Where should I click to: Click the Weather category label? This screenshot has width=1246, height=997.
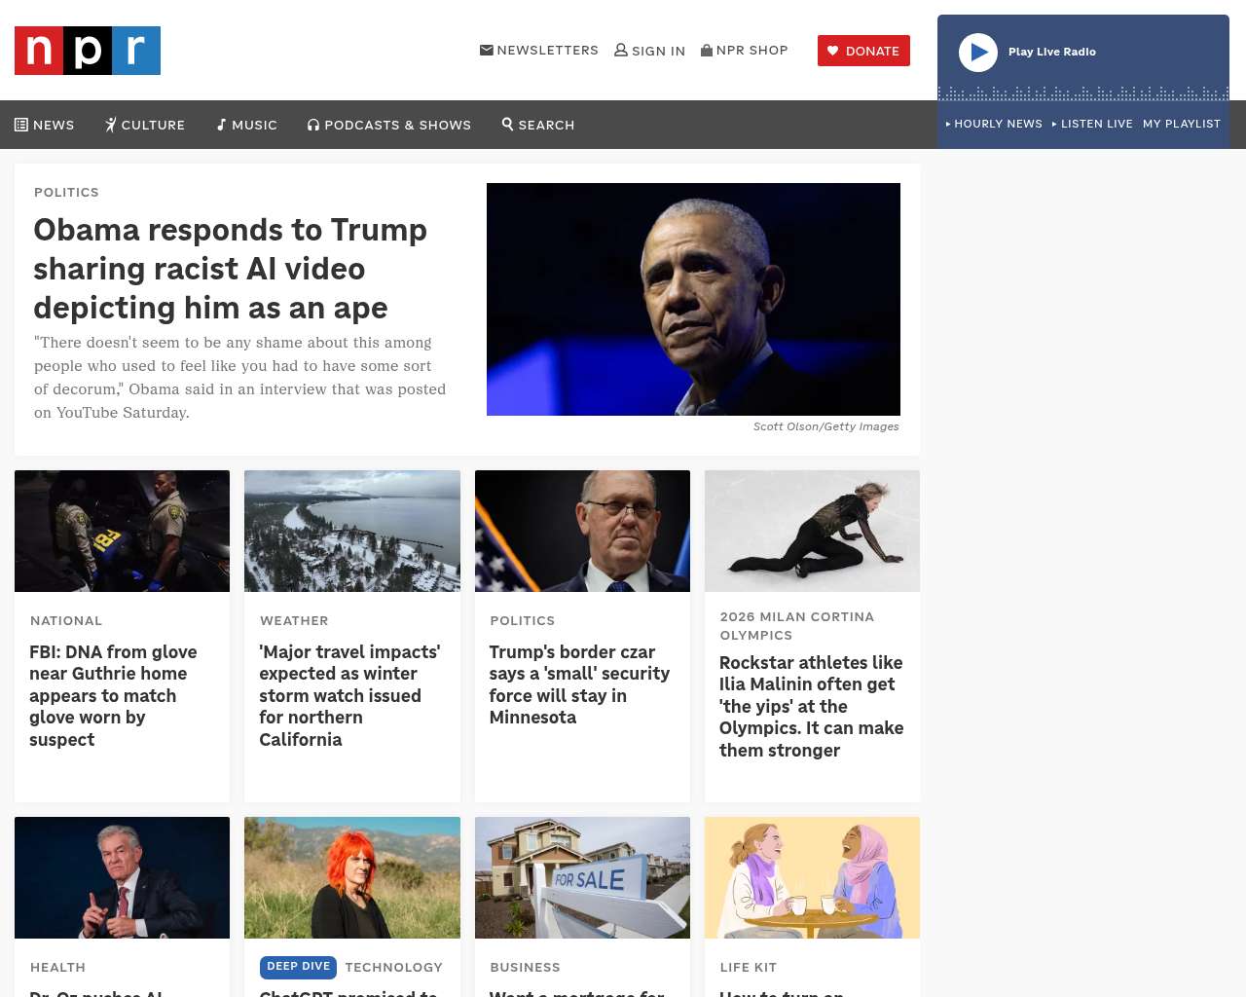pos(294,620)
